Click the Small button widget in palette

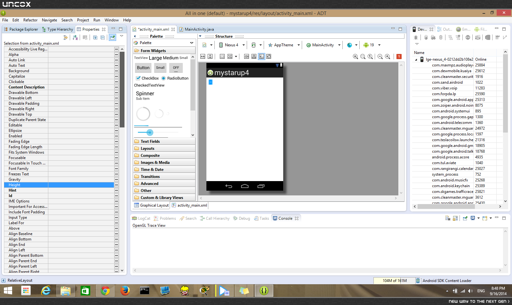[160, 68]
